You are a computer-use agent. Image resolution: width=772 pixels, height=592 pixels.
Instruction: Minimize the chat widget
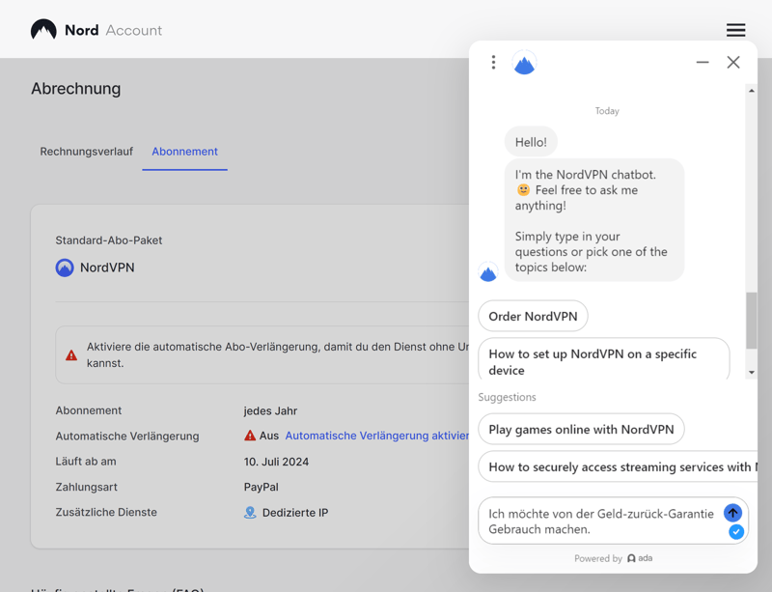pyautogui.click(x=703, y=63)
